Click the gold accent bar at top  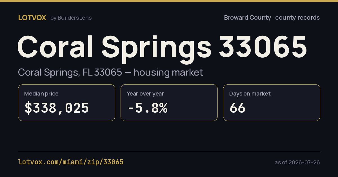(169, 1)
